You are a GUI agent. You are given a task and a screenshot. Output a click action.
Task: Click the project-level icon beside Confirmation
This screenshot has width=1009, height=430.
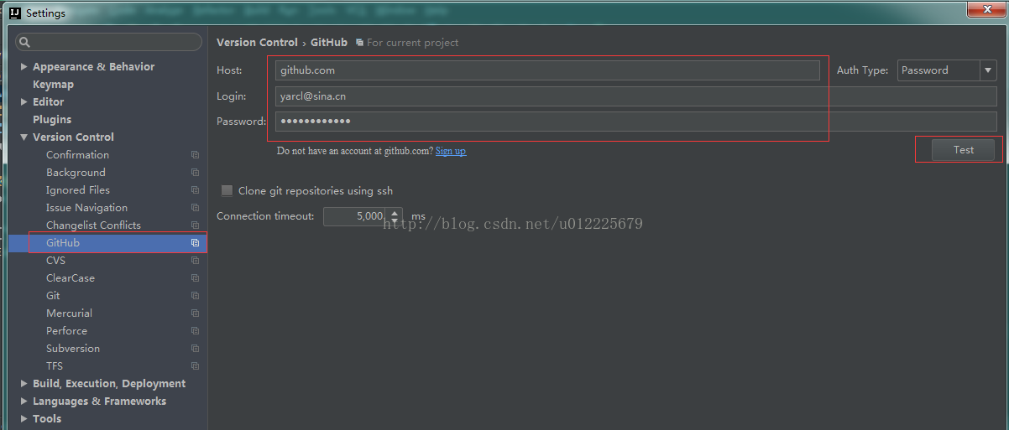195,155
